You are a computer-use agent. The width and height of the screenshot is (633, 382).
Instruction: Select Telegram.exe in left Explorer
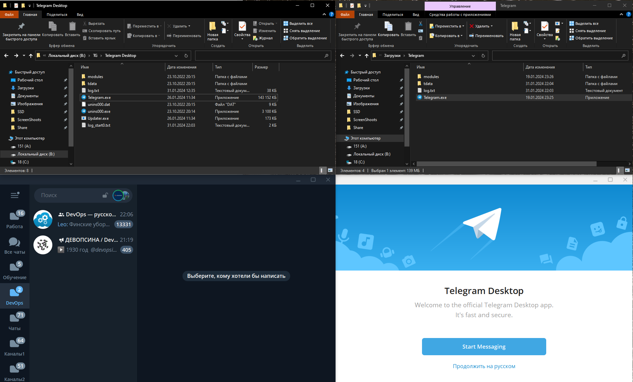click(x=179, y=98)
